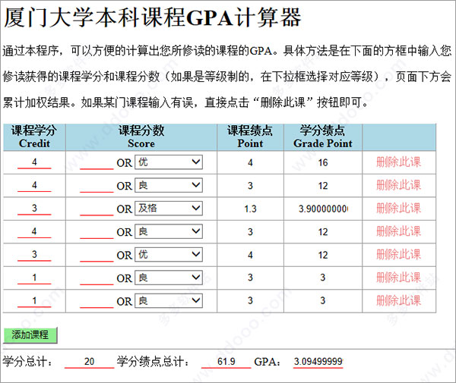This screenshot has width=456, height=383.
Task: Focus credit field of the 及格 row
Action: [x=34, y=209]
